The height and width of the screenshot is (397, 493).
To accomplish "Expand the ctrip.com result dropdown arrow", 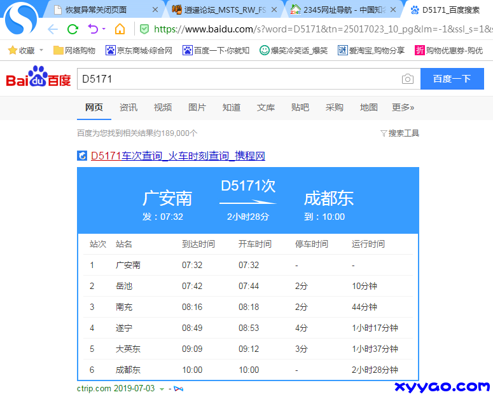I will [x=162, y=389].
